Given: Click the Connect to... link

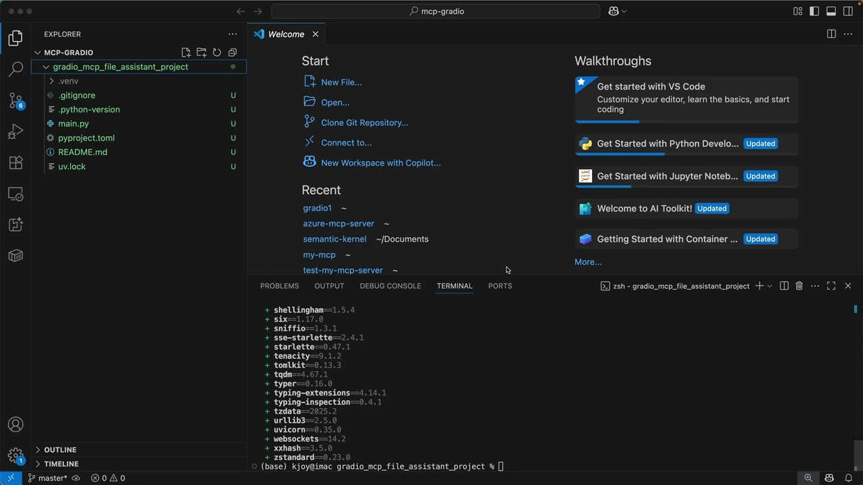Looking at the screenshot, I should tap(347, 143).
